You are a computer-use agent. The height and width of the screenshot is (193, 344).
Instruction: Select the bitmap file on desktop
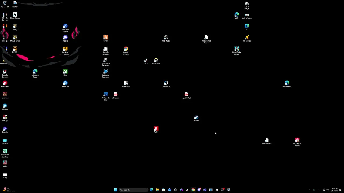tap(15, 4)
